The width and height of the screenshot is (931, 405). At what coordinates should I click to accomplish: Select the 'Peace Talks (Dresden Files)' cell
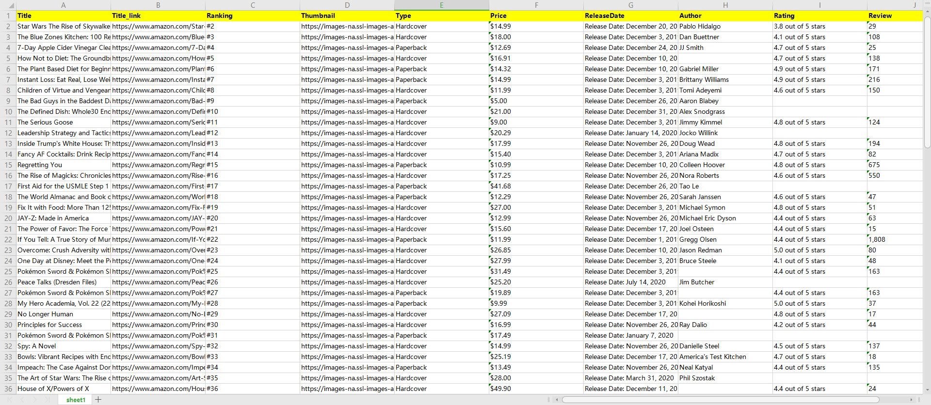pos(64,282)
